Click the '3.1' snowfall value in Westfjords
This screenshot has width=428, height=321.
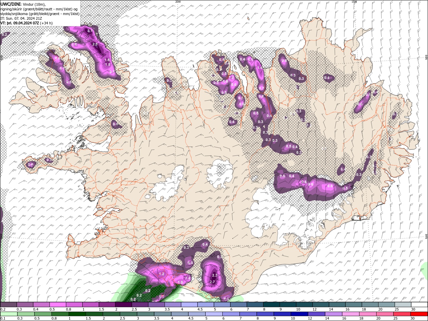(89, 31)
